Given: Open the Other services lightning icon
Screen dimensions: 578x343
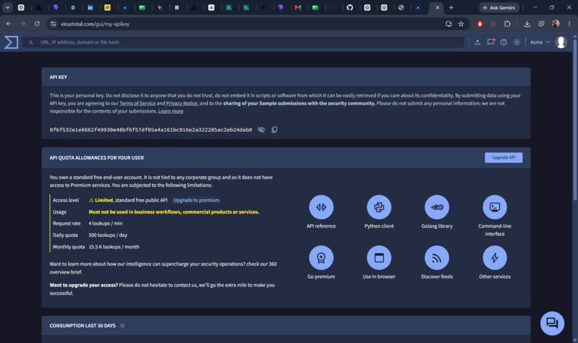Looking at the screenshot, I should click(495, 258).
